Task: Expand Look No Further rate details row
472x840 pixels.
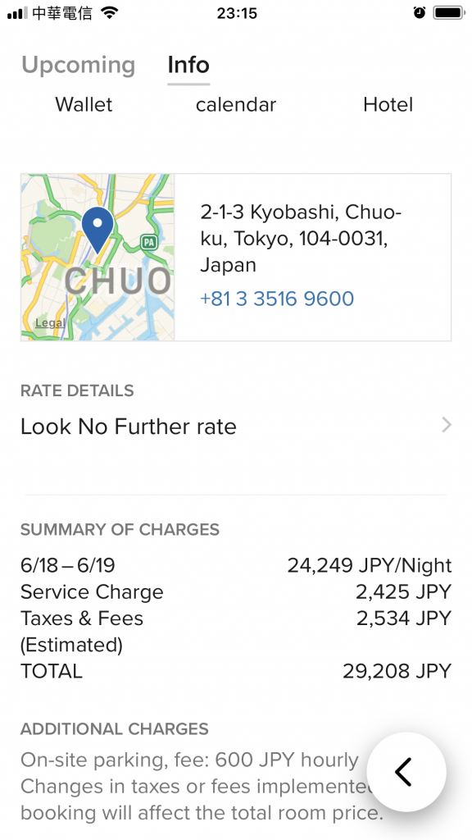Action: (236, 427)
